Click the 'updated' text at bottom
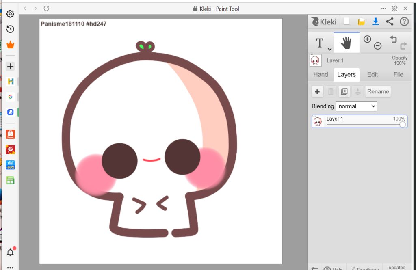 click(x=397, y=267)
